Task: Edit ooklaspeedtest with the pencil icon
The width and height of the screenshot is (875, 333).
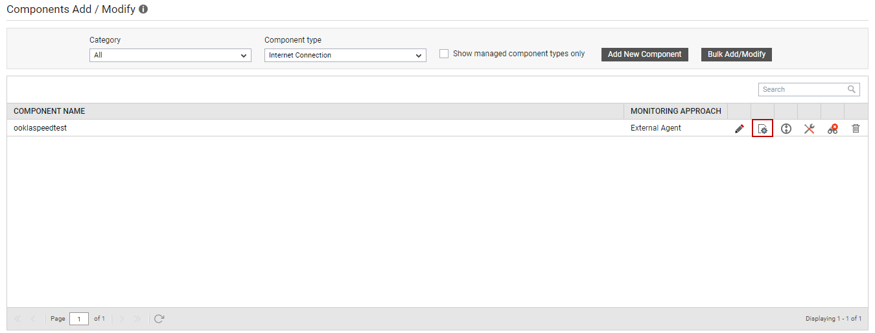Action: coord(739,129)
